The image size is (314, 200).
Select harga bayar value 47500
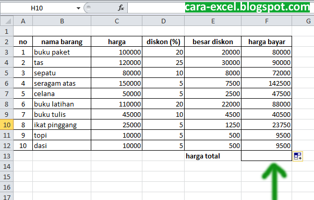pyautogui.click(x=267, y=94)
